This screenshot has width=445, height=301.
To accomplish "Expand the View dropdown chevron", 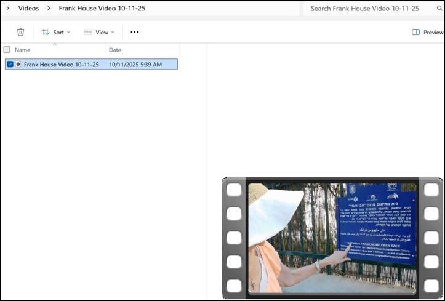I will tap(113, 32).
